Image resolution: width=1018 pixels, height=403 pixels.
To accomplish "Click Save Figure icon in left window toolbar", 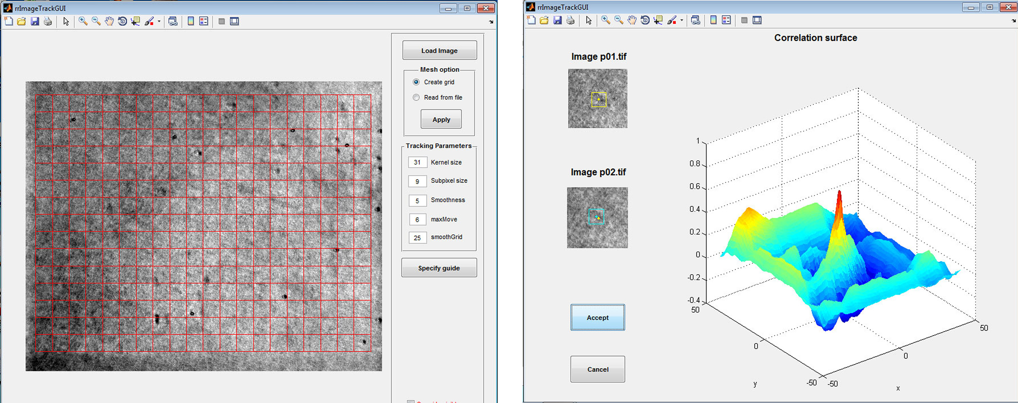I will click(x=35, y=21).
